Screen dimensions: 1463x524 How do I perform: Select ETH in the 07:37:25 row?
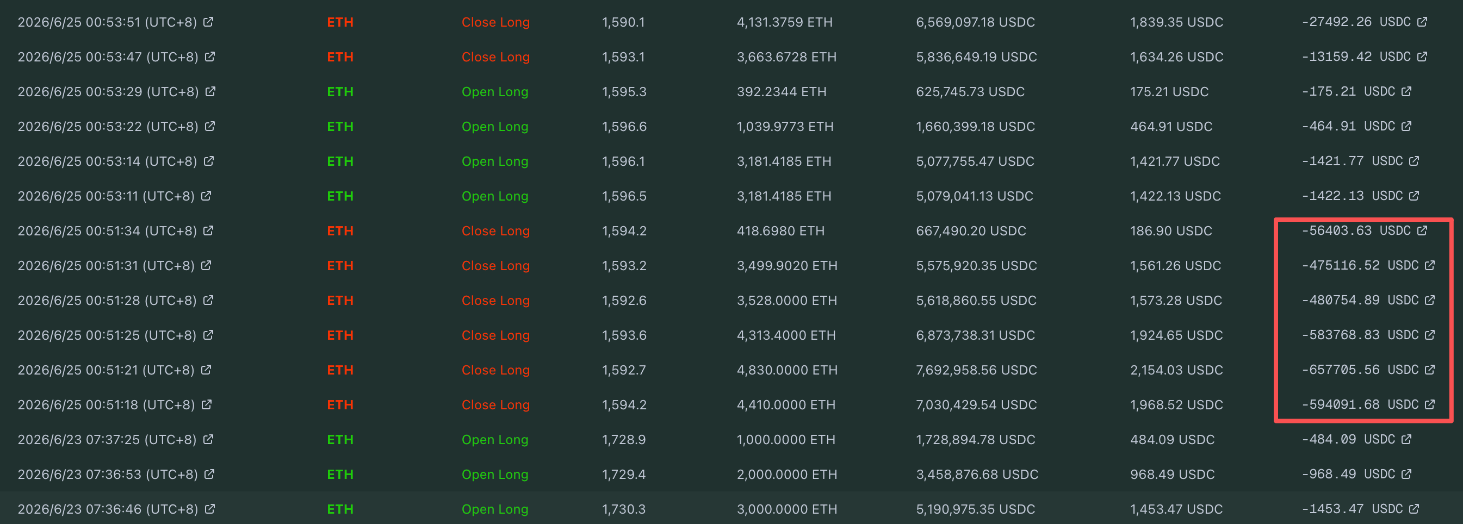[340, 440]
